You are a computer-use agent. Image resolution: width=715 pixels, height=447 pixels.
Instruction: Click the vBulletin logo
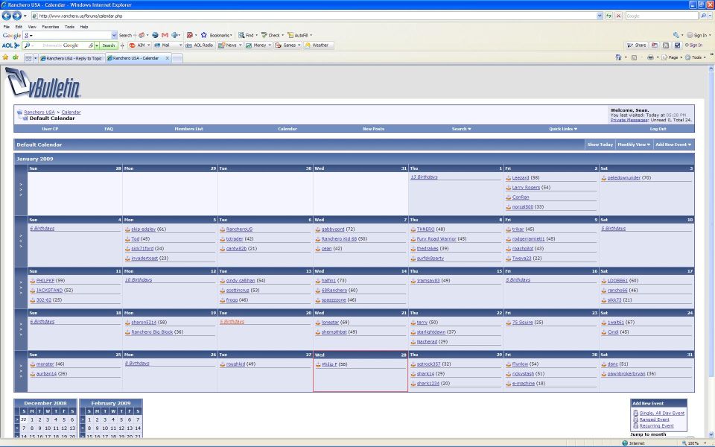pos(43,83)
